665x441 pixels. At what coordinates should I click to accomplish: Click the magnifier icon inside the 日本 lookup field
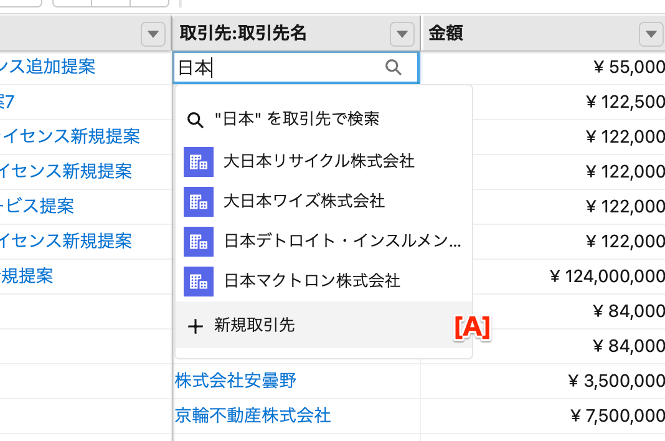coord(394,67)
